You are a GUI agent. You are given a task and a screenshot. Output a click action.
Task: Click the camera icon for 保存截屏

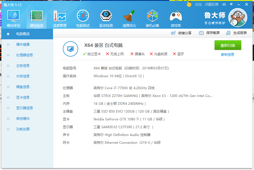pos(201,33)
